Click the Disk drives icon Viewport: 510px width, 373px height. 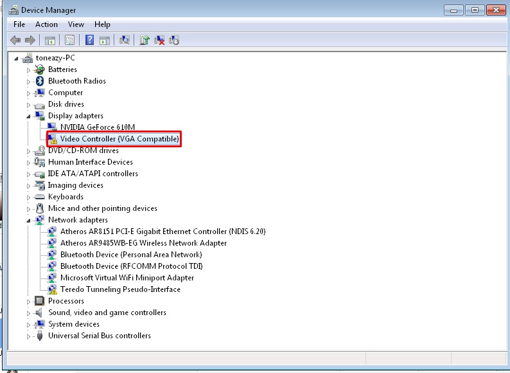[x=40, y=105]
